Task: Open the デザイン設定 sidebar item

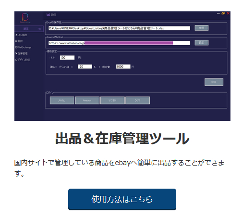Action: 23,60
